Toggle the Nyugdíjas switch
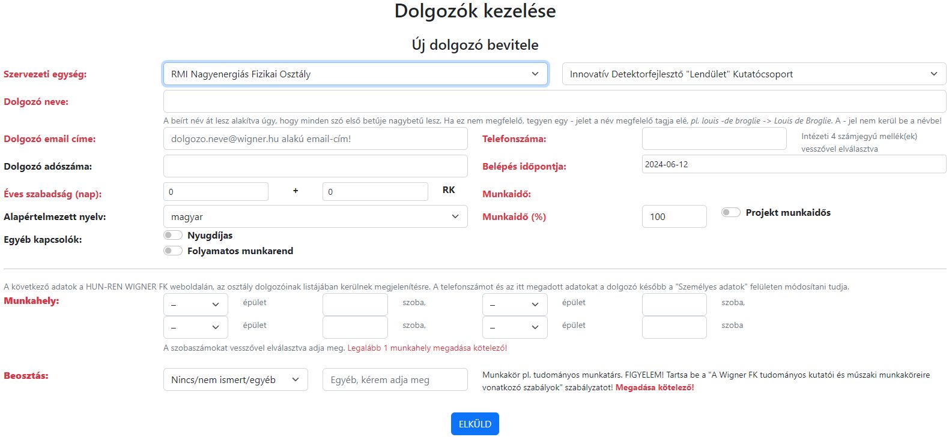 pyautogui.click(x=173, y=235)
